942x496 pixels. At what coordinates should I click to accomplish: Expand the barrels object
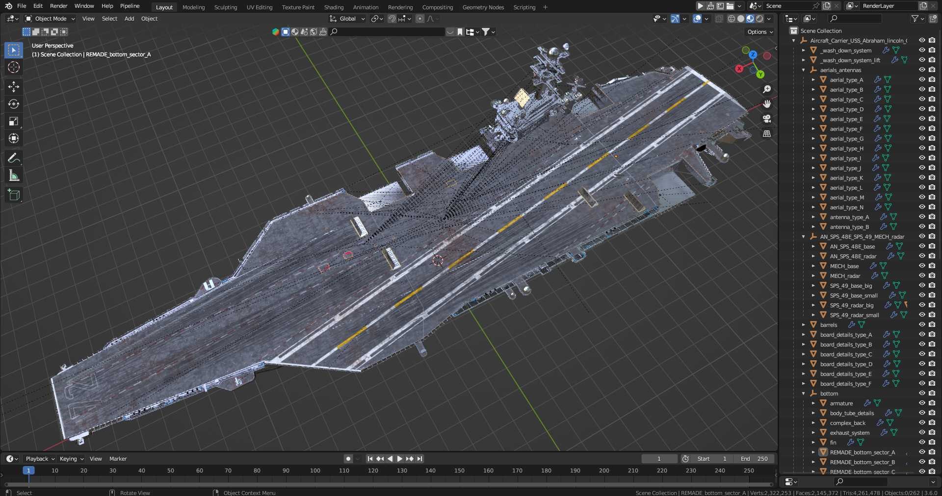tap(804, 325)
